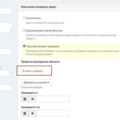Screen dimensions: 120x120
Task: Expand the Добавить условие dropdown
Action: [36, 82]
